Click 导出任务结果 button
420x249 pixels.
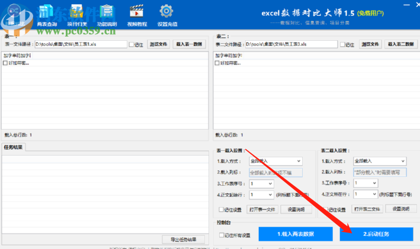(x=184, y=240)
